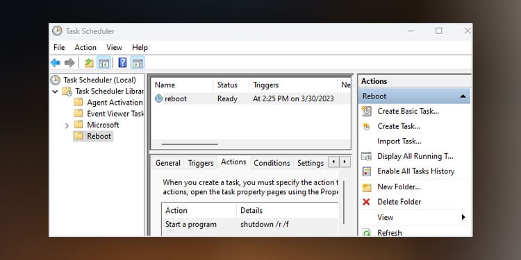The image size is (521, 260).
Task: Click the Microsoft folder icon
Action: tap(78, 125)
